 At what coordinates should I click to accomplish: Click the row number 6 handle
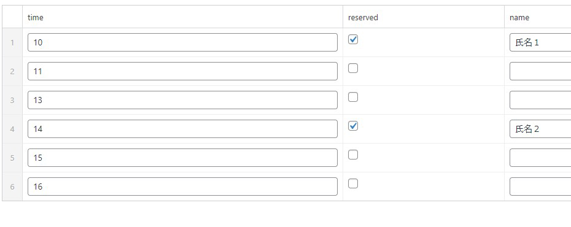pos(12,187)
